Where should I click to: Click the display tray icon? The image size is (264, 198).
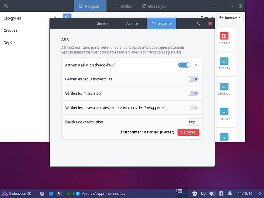point(203,194)
